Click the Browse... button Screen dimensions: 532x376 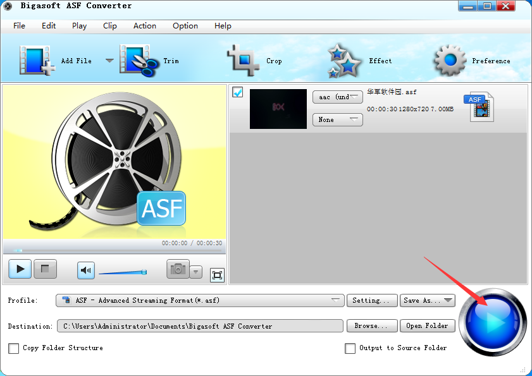point(372,326)
